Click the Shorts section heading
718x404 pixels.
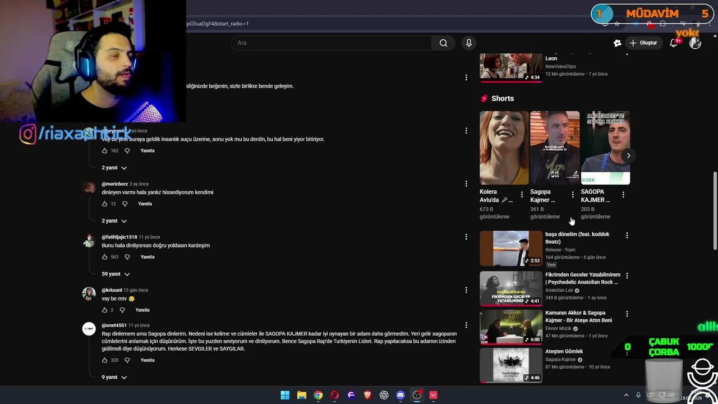click(503, 98)
